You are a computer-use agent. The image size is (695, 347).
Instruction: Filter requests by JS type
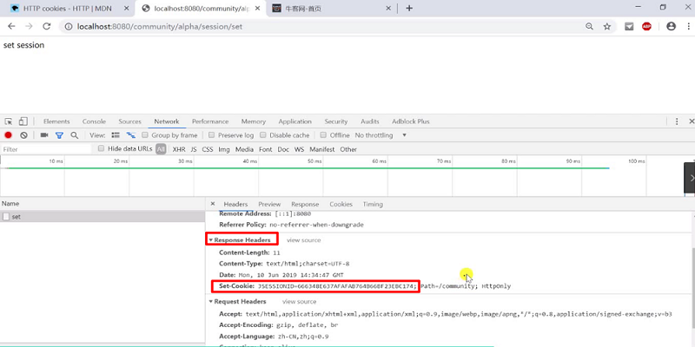coord(194,149)
